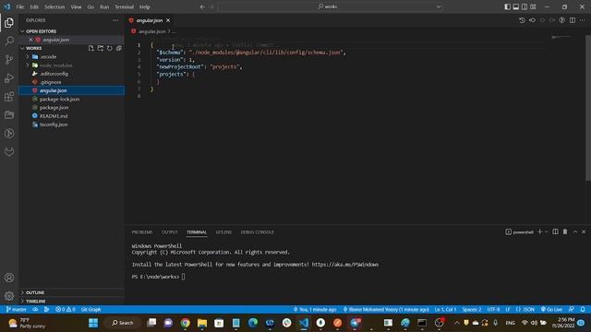The width and height of the screenshot is (591, 332).
Task: Click the feedback icon in status bar
Action: pyautogui.click(x=572, y=310)
